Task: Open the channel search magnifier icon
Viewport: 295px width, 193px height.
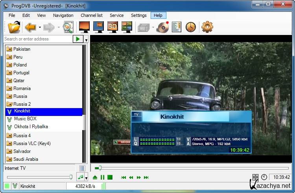Action: click(68, 27)
